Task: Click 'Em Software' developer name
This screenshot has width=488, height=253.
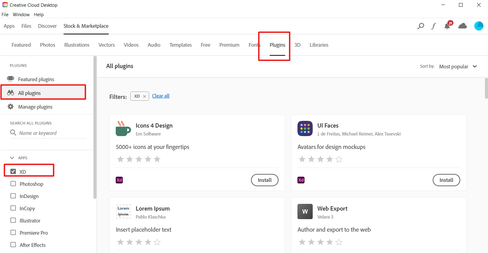Action: [148, 134]
